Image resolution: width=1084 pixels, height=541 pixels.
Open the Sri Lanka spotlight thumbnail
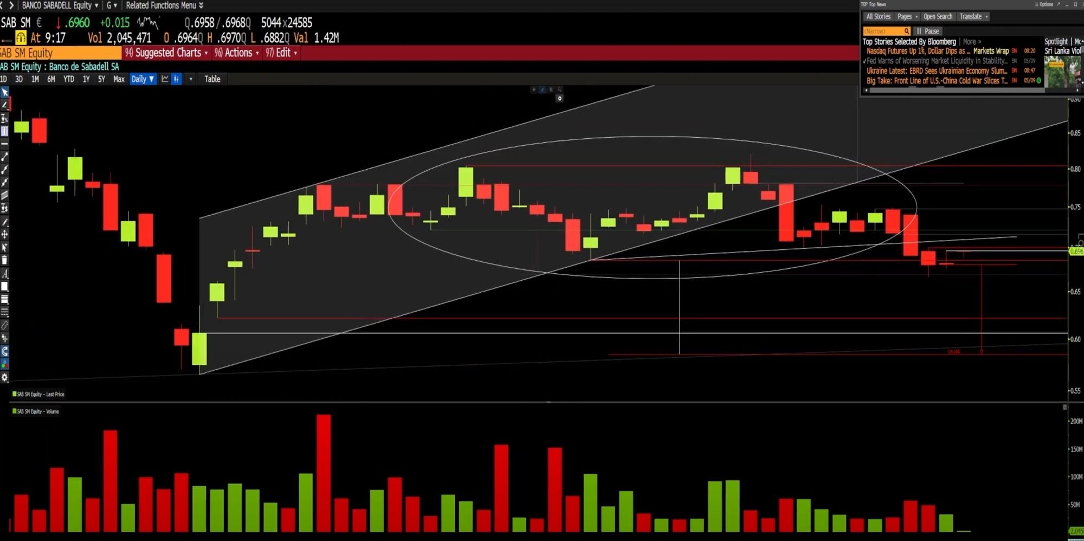[x=1061, y=72]
